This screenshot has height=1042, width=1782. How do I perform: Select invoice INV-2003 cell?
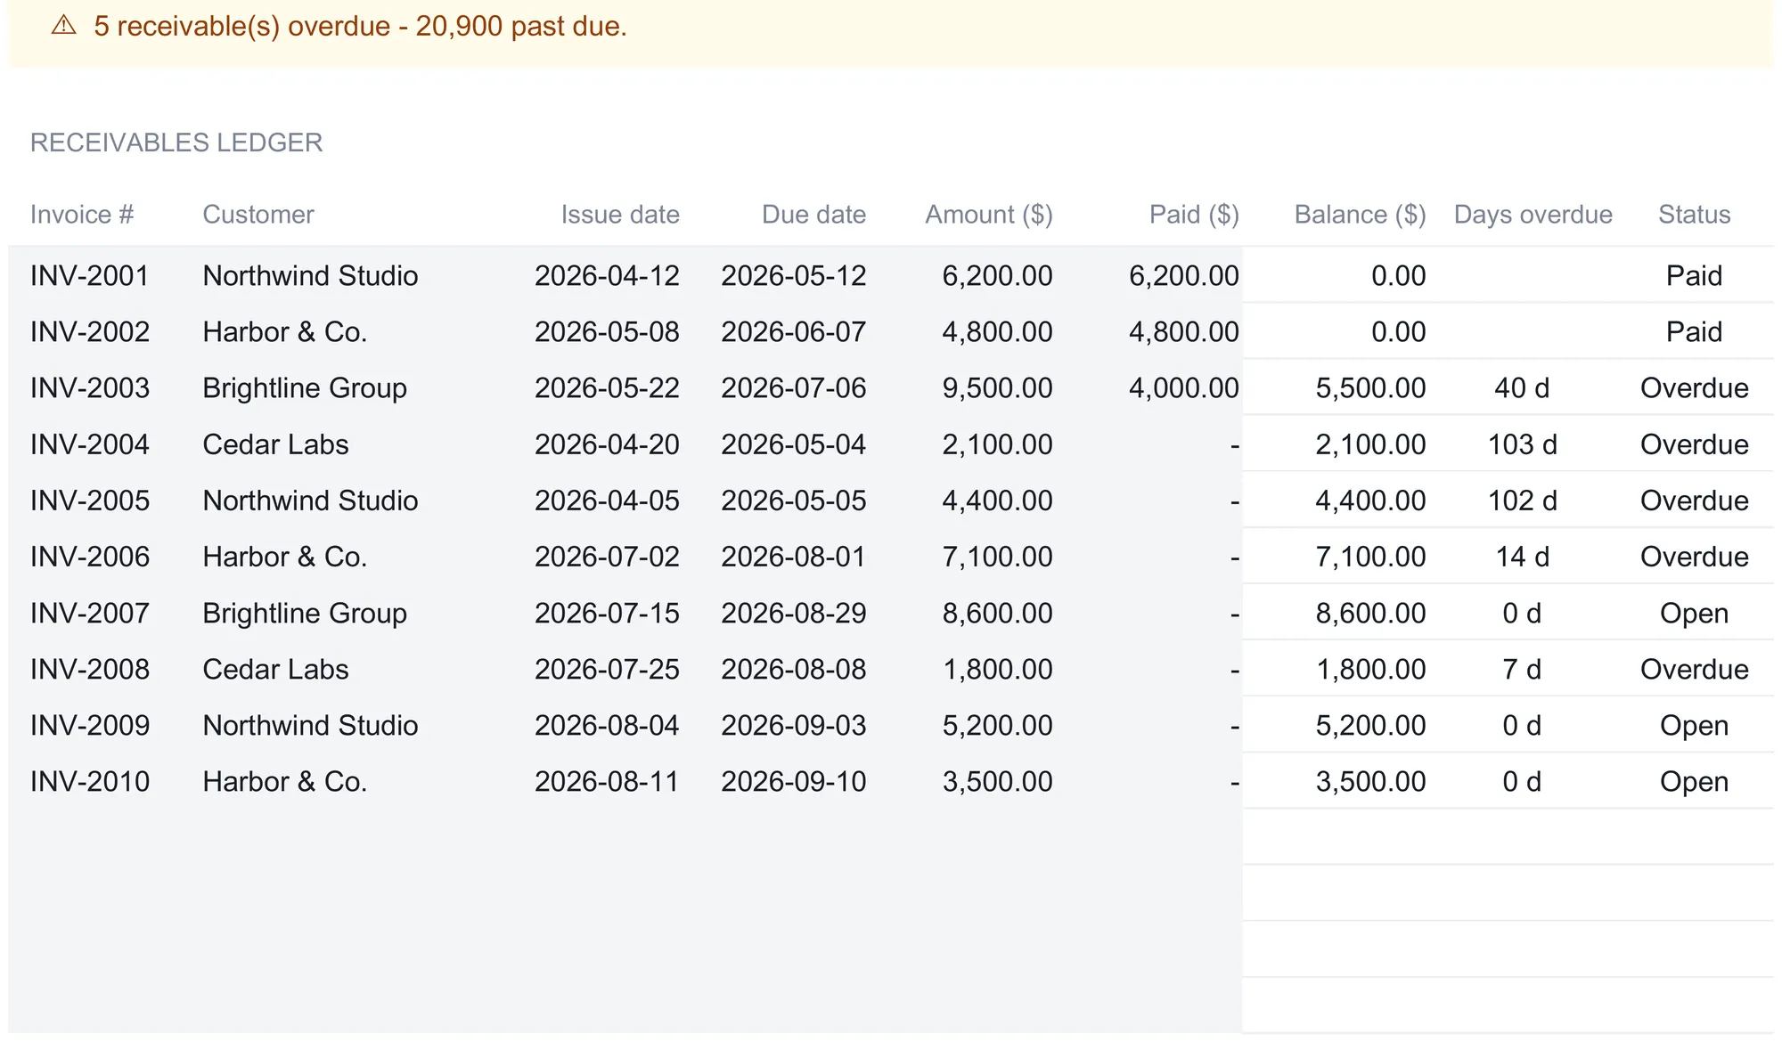(x=90, y=388)
